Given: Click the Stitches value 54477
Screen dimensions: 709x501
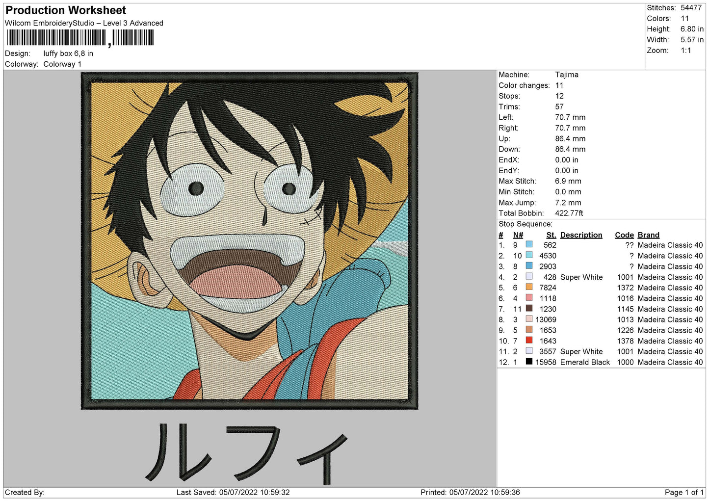Looking at the screenshot, I should click(x=691, y=8).
